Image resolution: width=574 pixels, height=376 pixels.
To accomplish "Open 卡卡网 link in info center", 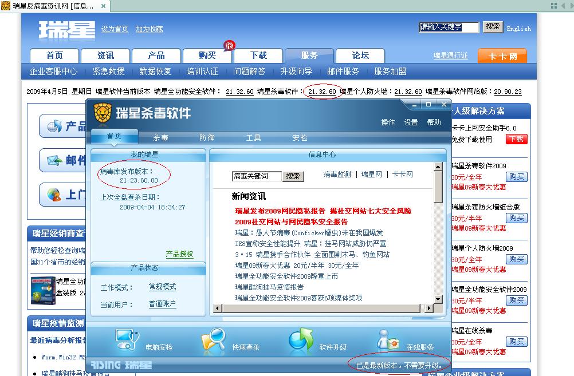I will 403,175.
